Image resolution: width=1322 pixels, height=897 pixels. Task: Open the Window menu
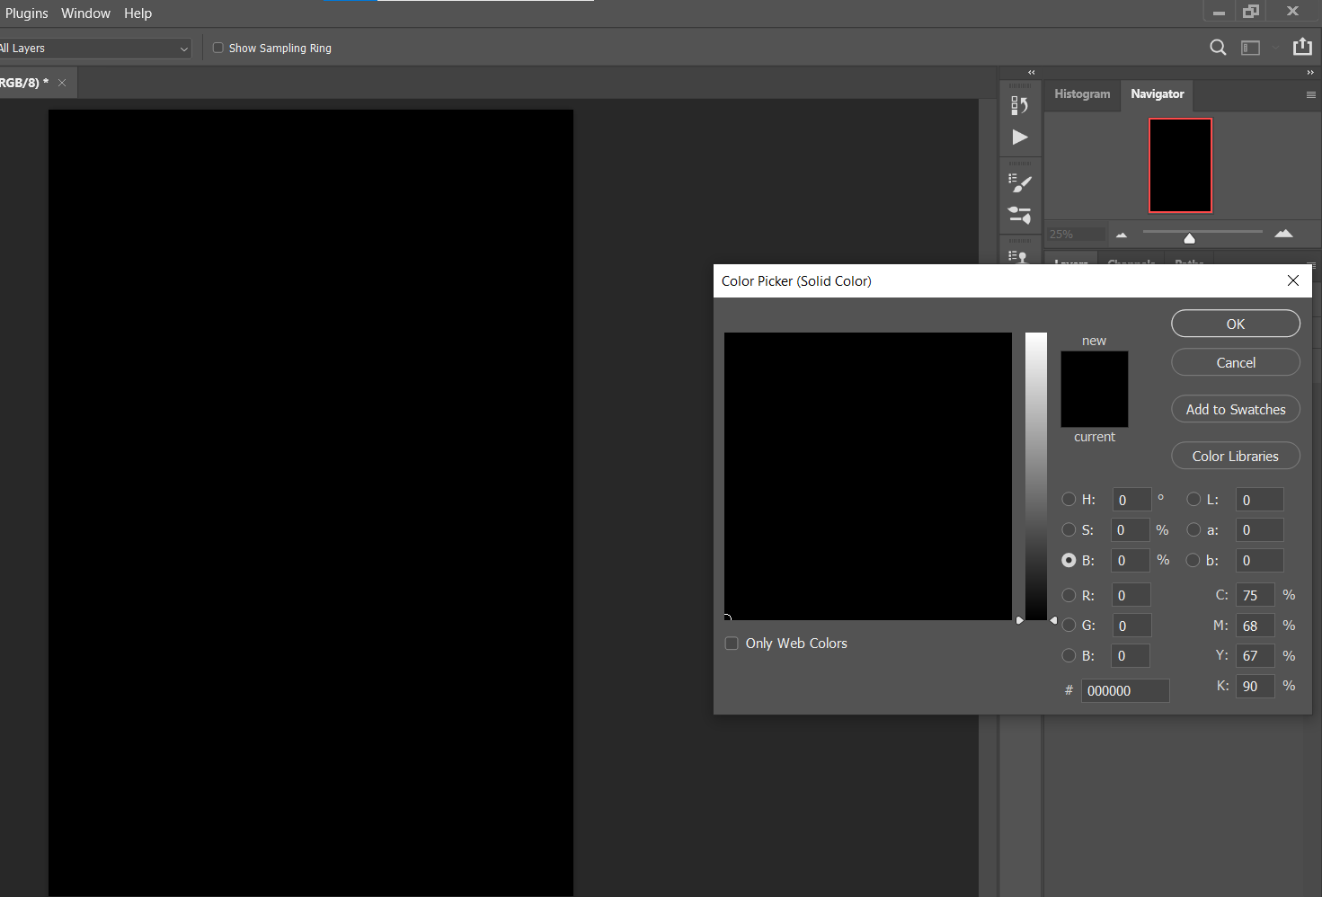point(85,13)
